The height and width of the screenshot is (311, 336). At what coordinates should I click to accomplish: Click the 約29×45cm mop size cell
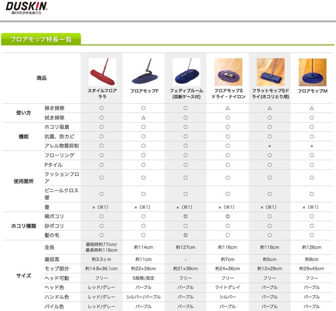[x=312, y=269]
